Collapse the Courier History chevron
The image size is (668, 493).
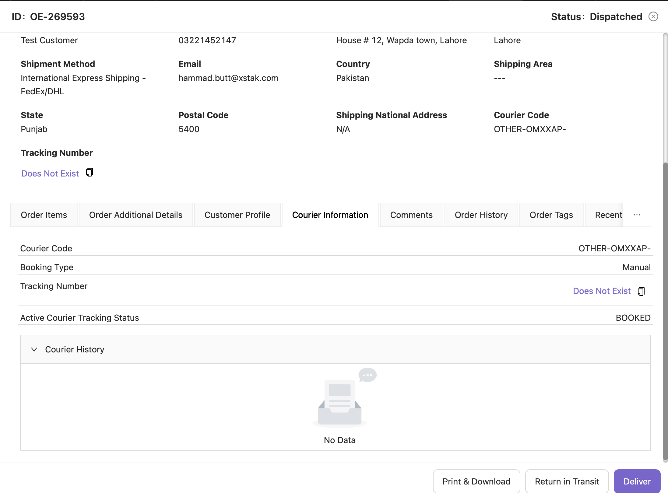(34, 349)
